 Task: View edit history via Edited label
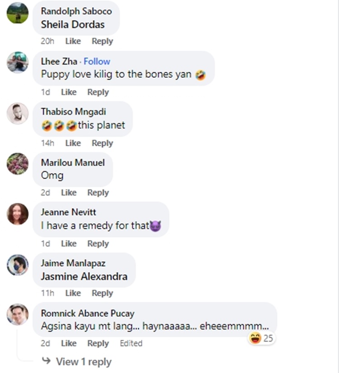pos(131,343)
